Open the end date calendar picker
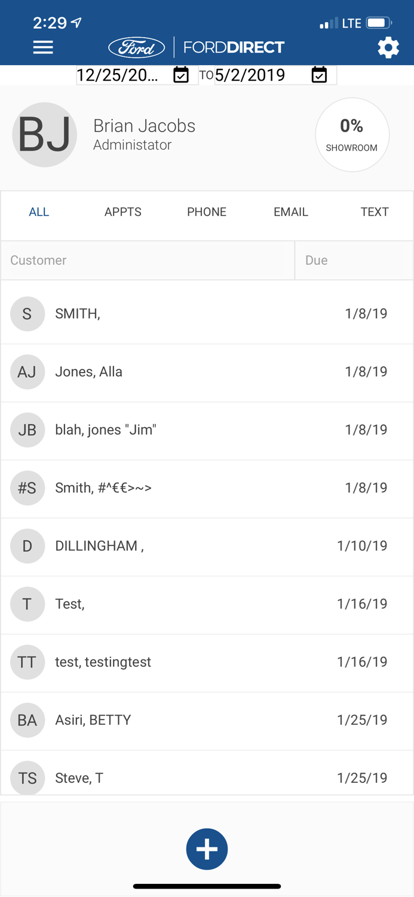 (x=320, y=75)
